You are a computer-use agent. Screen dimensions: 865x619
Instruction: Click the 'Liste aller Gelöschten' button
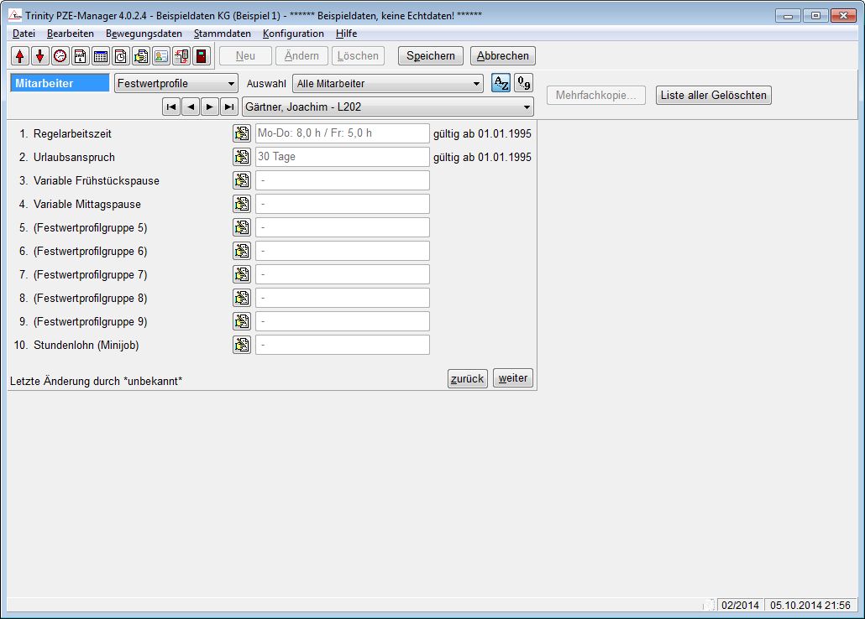coord(713,95)
